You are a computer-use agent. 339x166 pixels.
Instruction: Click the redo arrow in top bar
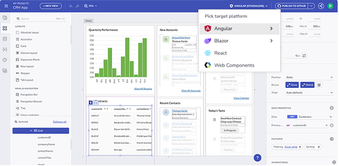(77, 6)
